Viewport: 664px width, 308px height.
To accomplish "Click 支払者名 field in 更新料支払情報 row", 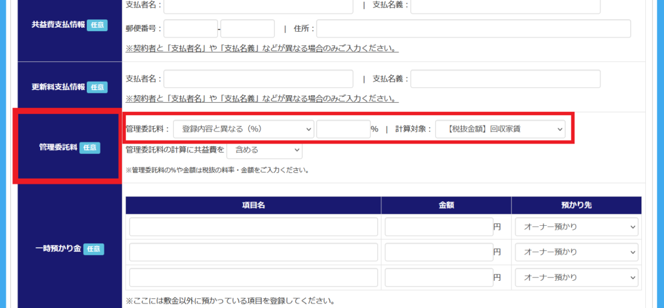I will point(258,79).
